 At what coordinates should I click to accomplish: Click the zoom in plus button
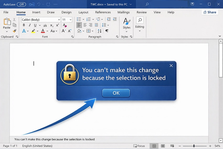point(210,146)
